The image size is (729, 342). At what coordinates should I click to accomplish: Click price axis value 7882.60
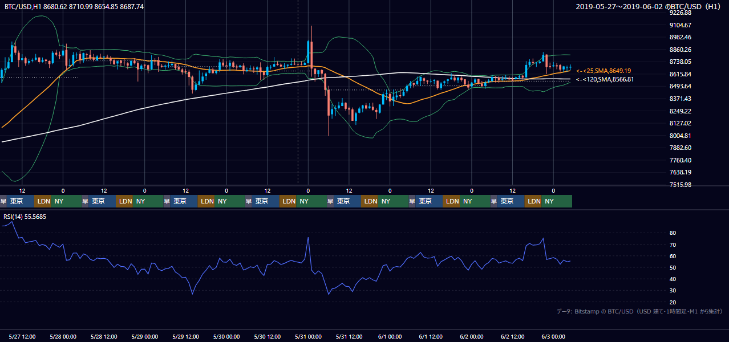681,148
